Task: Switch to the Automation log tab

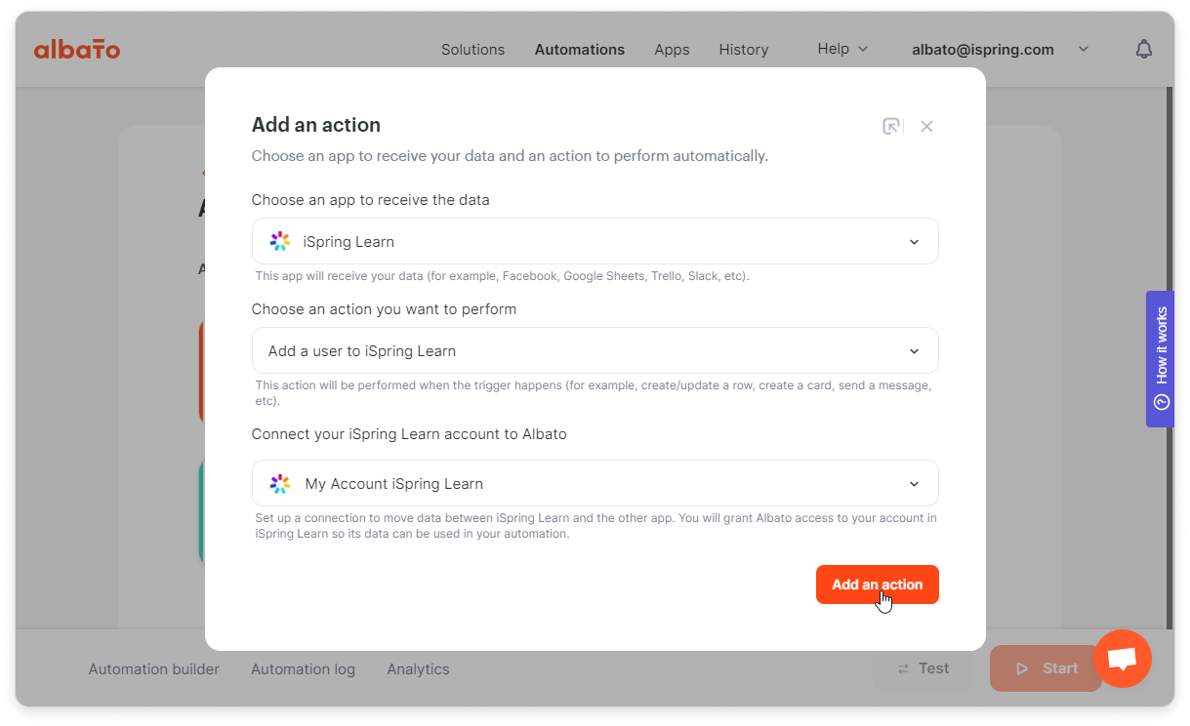Action: pyautogui.click(x=303, y=669)
